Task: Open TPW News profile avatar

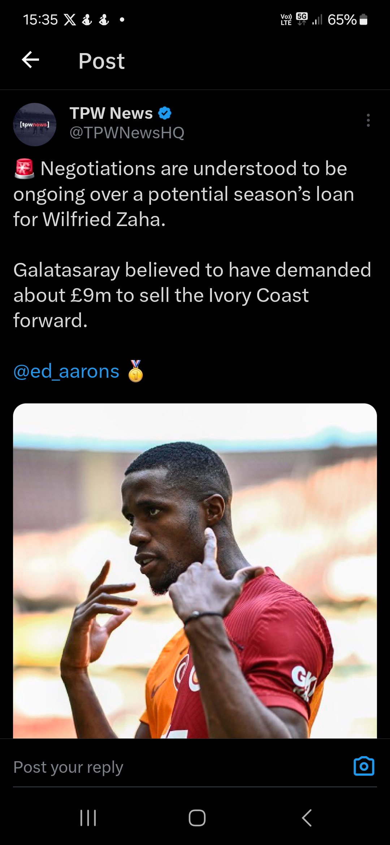Action: (35, 125)
